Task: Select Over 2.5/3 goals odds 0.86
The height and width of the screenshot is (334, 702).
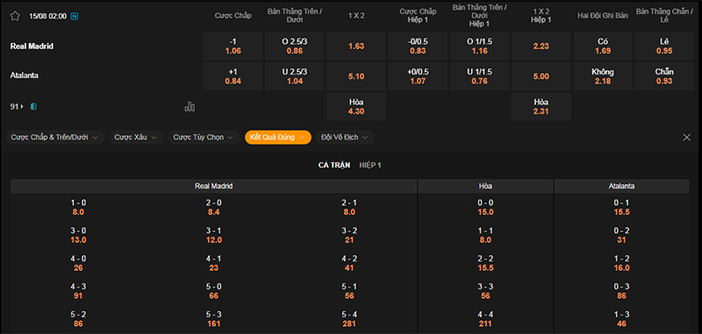Action: tap(295, 46)
